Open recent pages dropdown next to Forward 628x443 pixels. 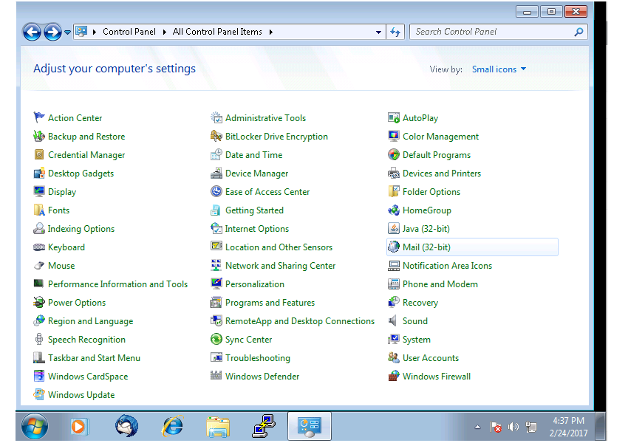click(x=67, y=32)
